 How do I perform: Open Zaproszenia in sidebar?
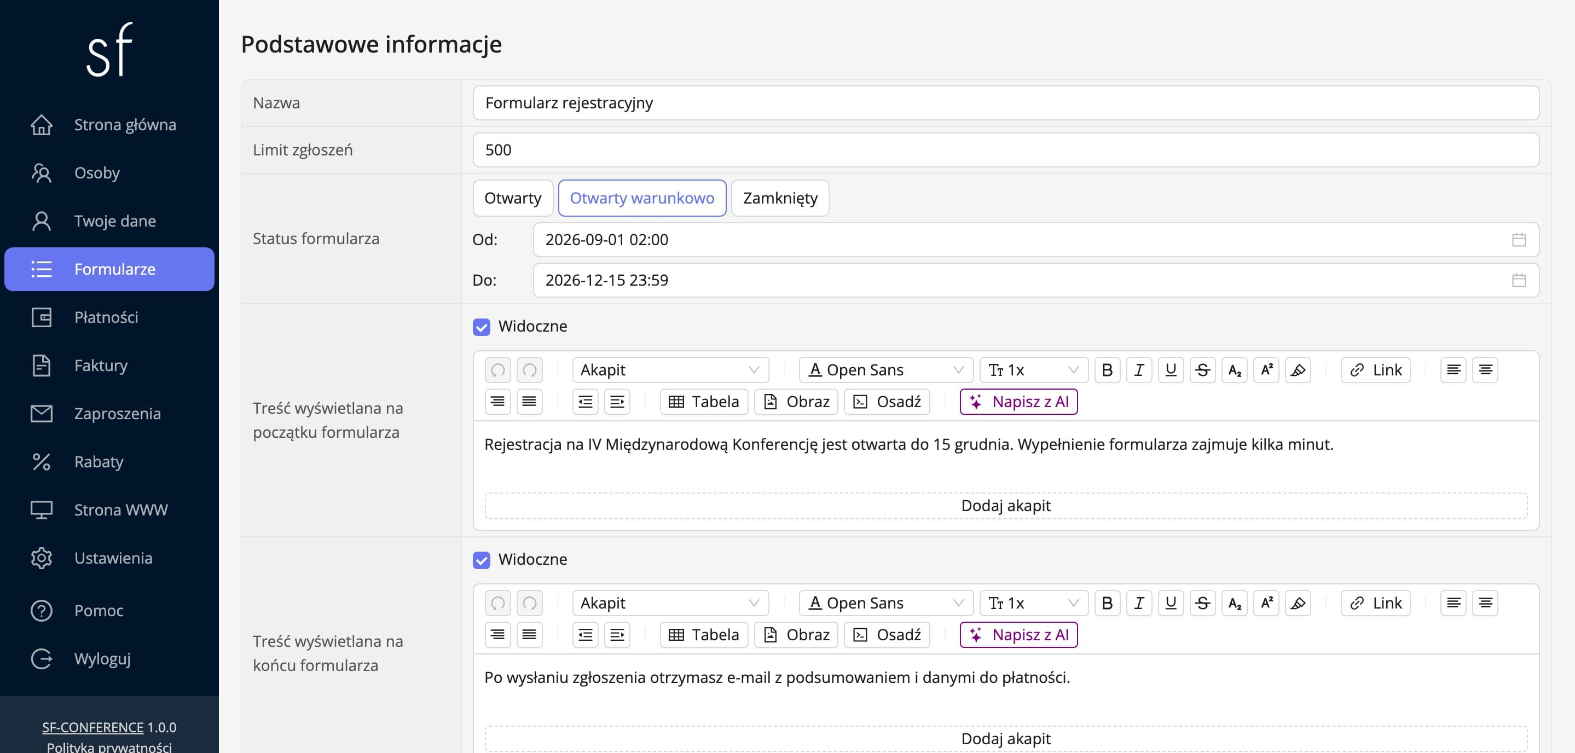(x=109, y=414)
